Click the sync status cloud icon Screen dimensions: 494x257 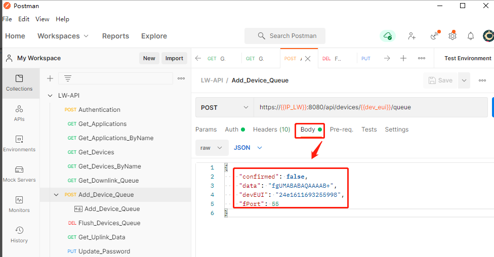click(388, 36)
